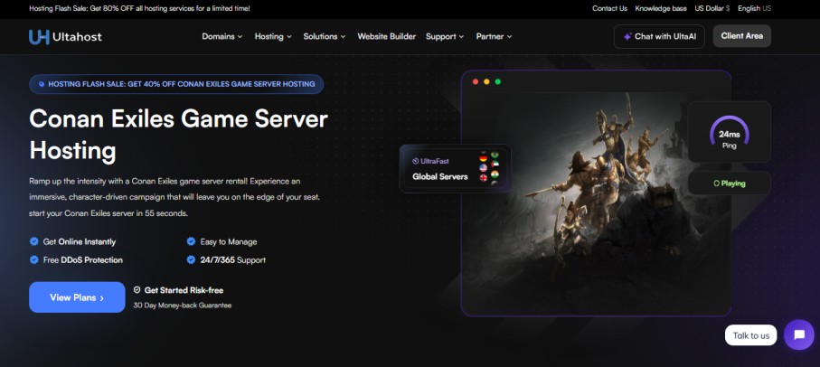This screenshot has height=367, width=820.
Task: Open the Talk to us chat bubble icon
Action: click(x=798, y=334)
